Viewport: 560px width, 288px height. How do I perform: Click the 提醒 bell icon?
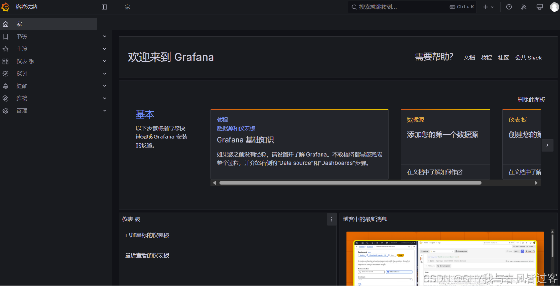click(5, 86)
